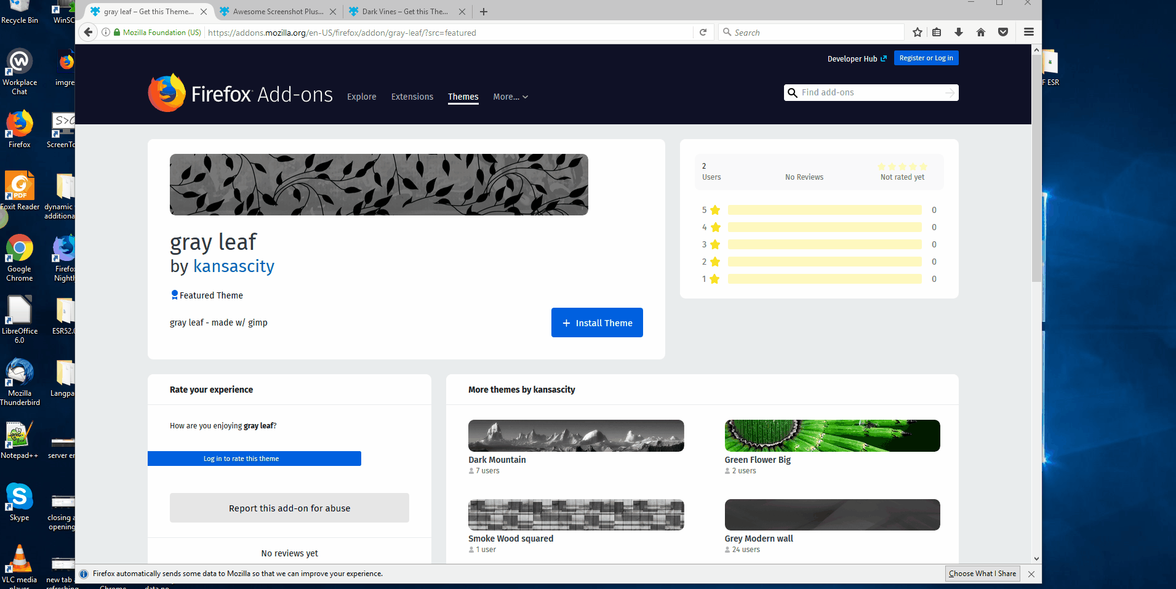Image resolution: width=1176 pixels, height=589 pixels.
Task: Click the 3-star rating bar
Action: click(x=825, y=244)
